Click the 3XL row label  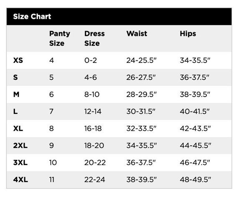click(20, 162)
